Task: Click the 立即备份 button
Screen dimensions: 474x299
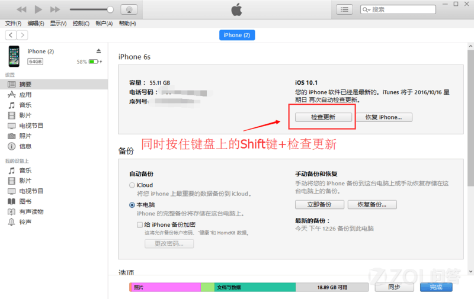Action: 319,204
